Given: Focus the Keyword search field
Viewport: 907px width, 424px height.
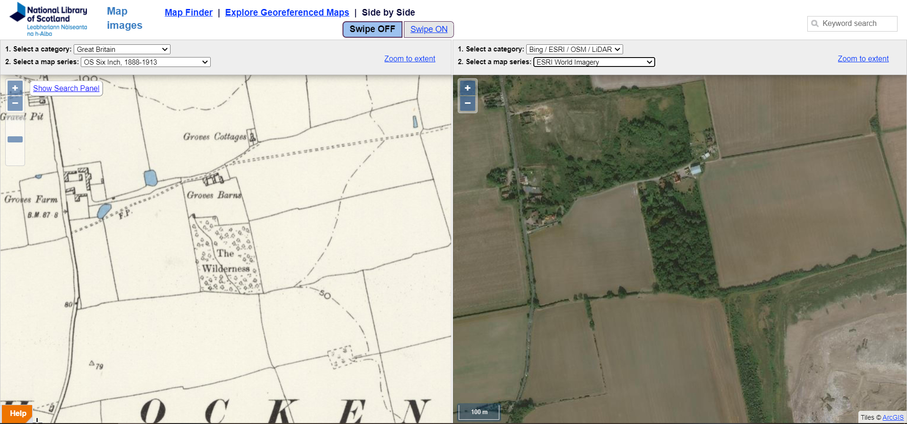Looking at the screenshot, I should pyautogui.click(x=852, y=24).
